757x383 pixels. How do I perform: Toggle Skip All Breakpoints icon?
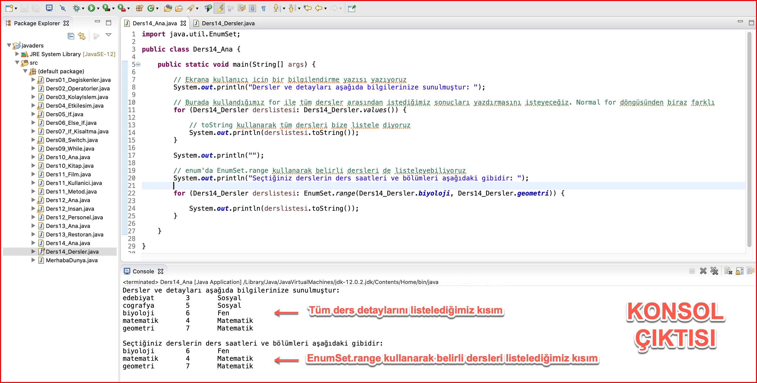[63, 8]
